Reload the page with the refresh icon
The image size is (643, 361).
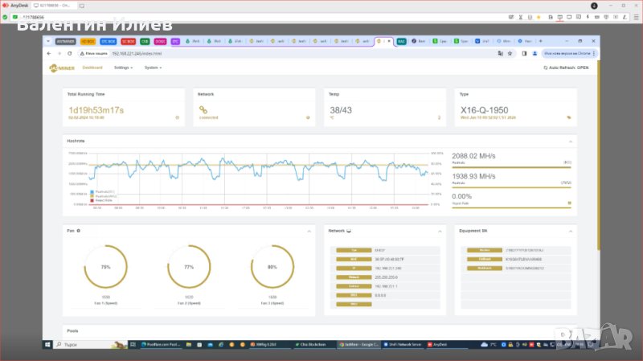tap(70, 53)
